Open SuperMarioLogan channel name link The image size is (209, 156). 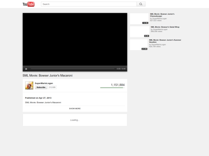click(x=44, y=83)
